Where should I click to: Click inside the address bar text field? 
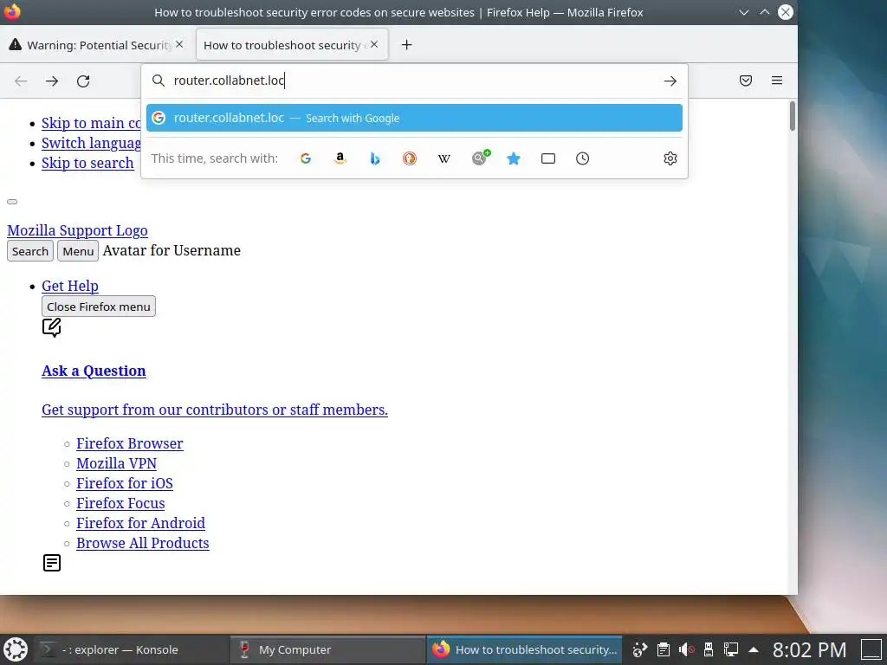tap(416, 81)
